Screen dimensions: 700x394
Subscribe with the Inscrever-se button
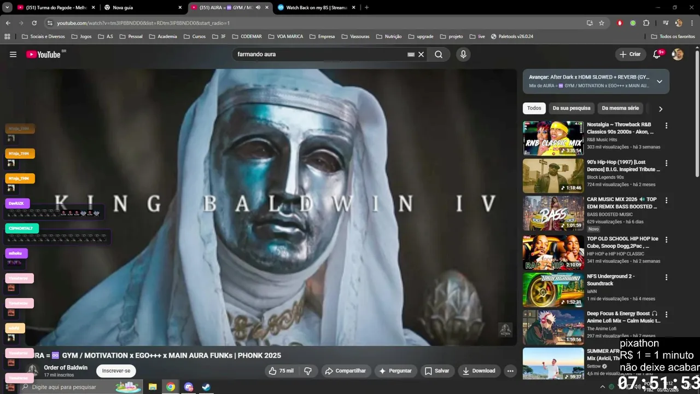click(116, 370)
